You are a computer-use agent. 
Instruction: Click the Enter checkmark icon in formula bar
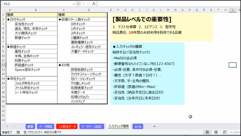pos(88,4)
